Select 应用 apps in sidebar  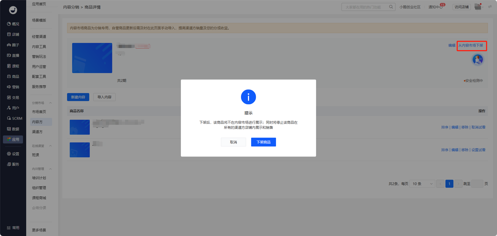[13, 139]
